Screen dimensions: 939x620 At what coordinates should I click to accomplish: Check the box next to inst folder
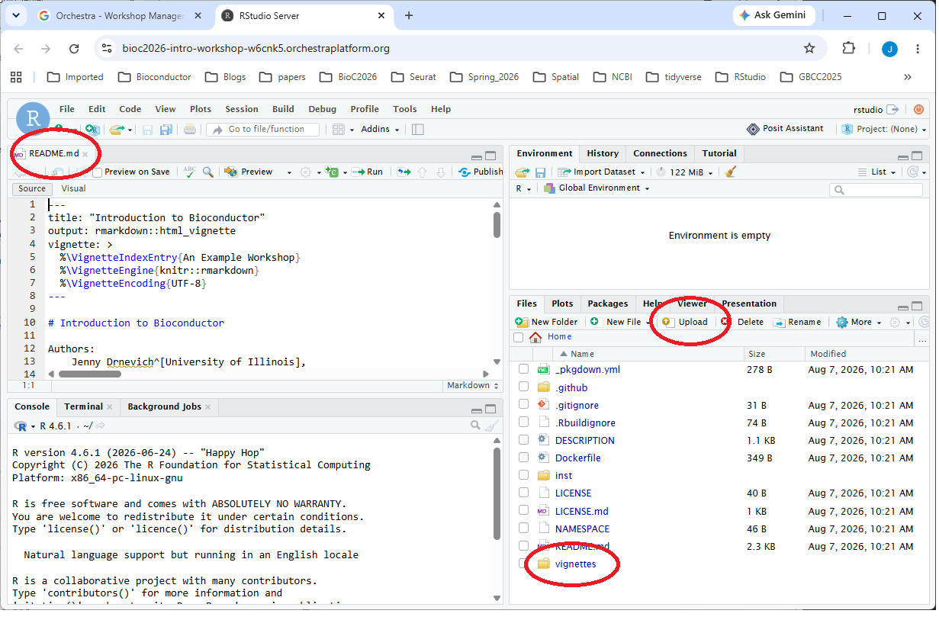[x=523, y=475]
